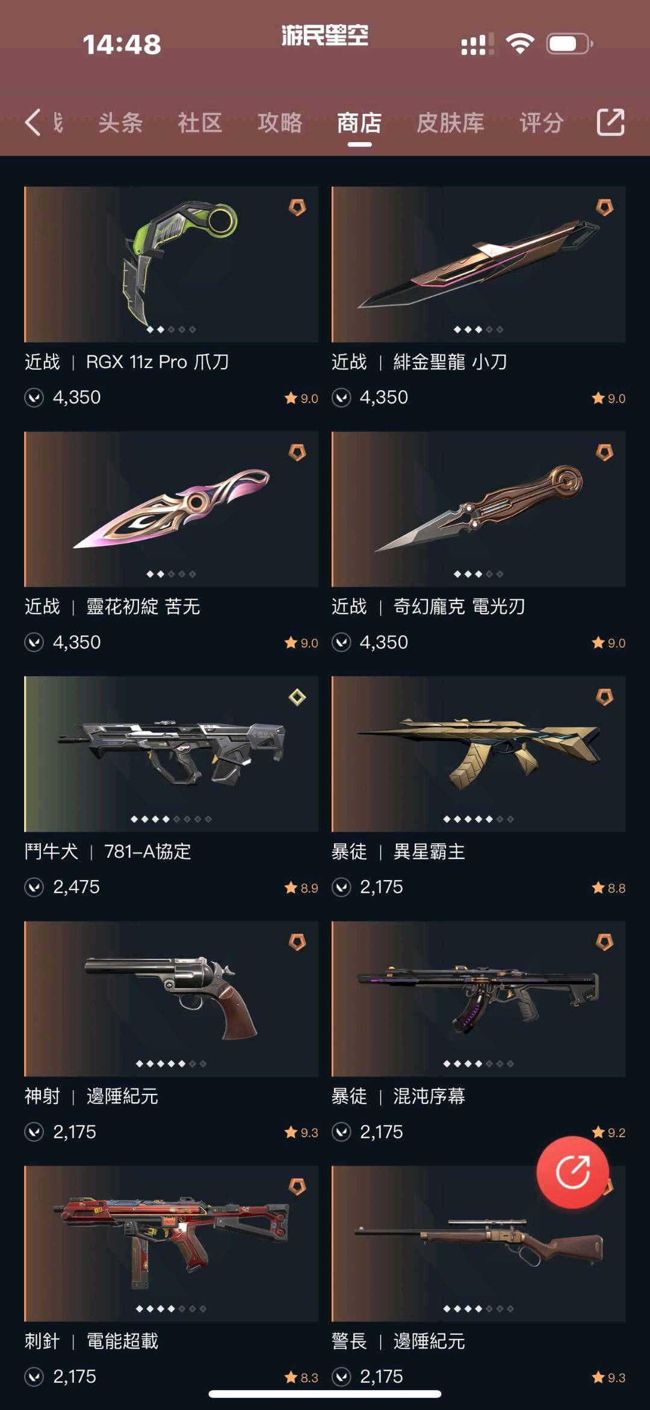The image size is (650, 1410).
Task: Select the 评分 tab
Action: (x=541, y=123)
